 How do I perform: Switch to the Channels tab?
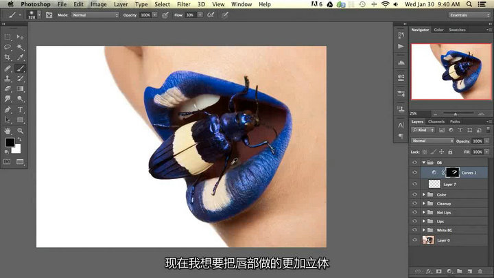coord(436,121)
